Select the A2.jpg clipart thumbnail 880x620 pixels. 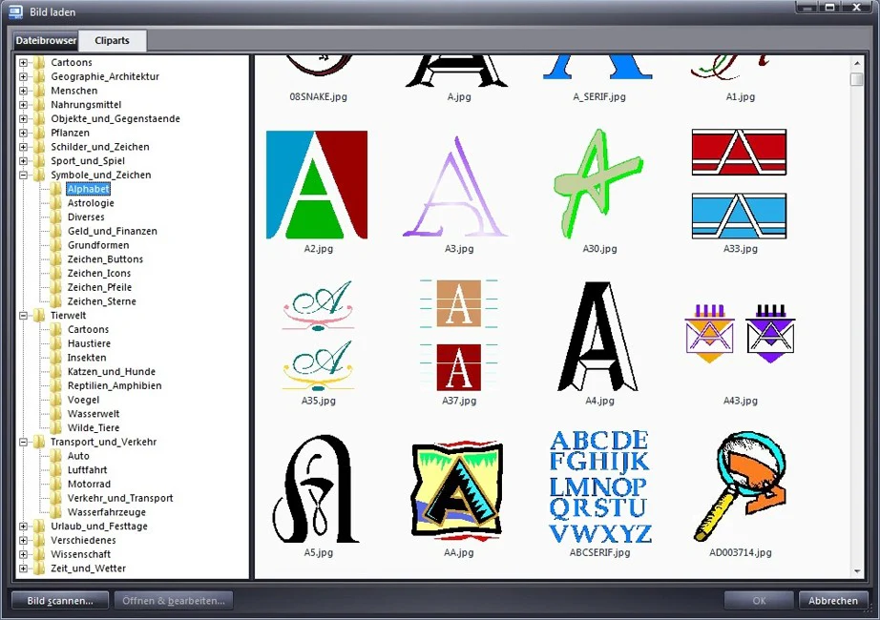coord(317,185)
